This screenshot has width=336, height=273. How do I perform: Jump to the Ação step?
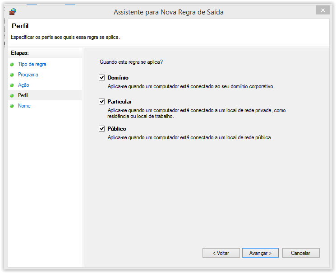23,85
